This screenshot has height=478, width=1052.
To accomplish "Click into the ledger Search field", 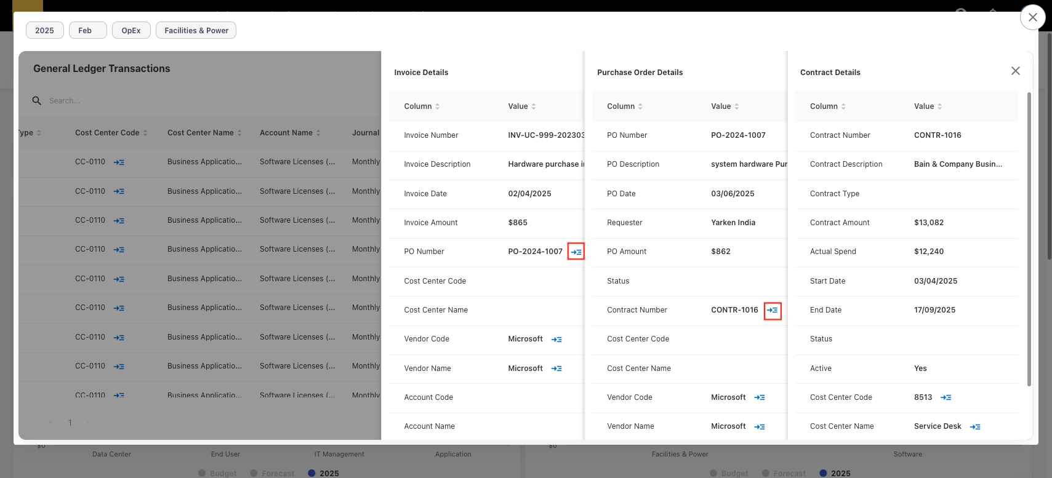I will [x=185, y=100].
